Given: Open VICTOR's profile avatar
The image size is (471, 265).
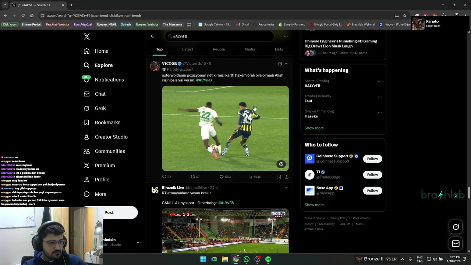Looking at the screenshot, I should click(x=155, y=66).
